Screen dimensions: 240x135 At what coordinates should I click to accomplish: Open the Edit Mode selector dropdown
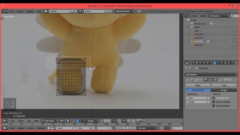(x=50, y=121)
